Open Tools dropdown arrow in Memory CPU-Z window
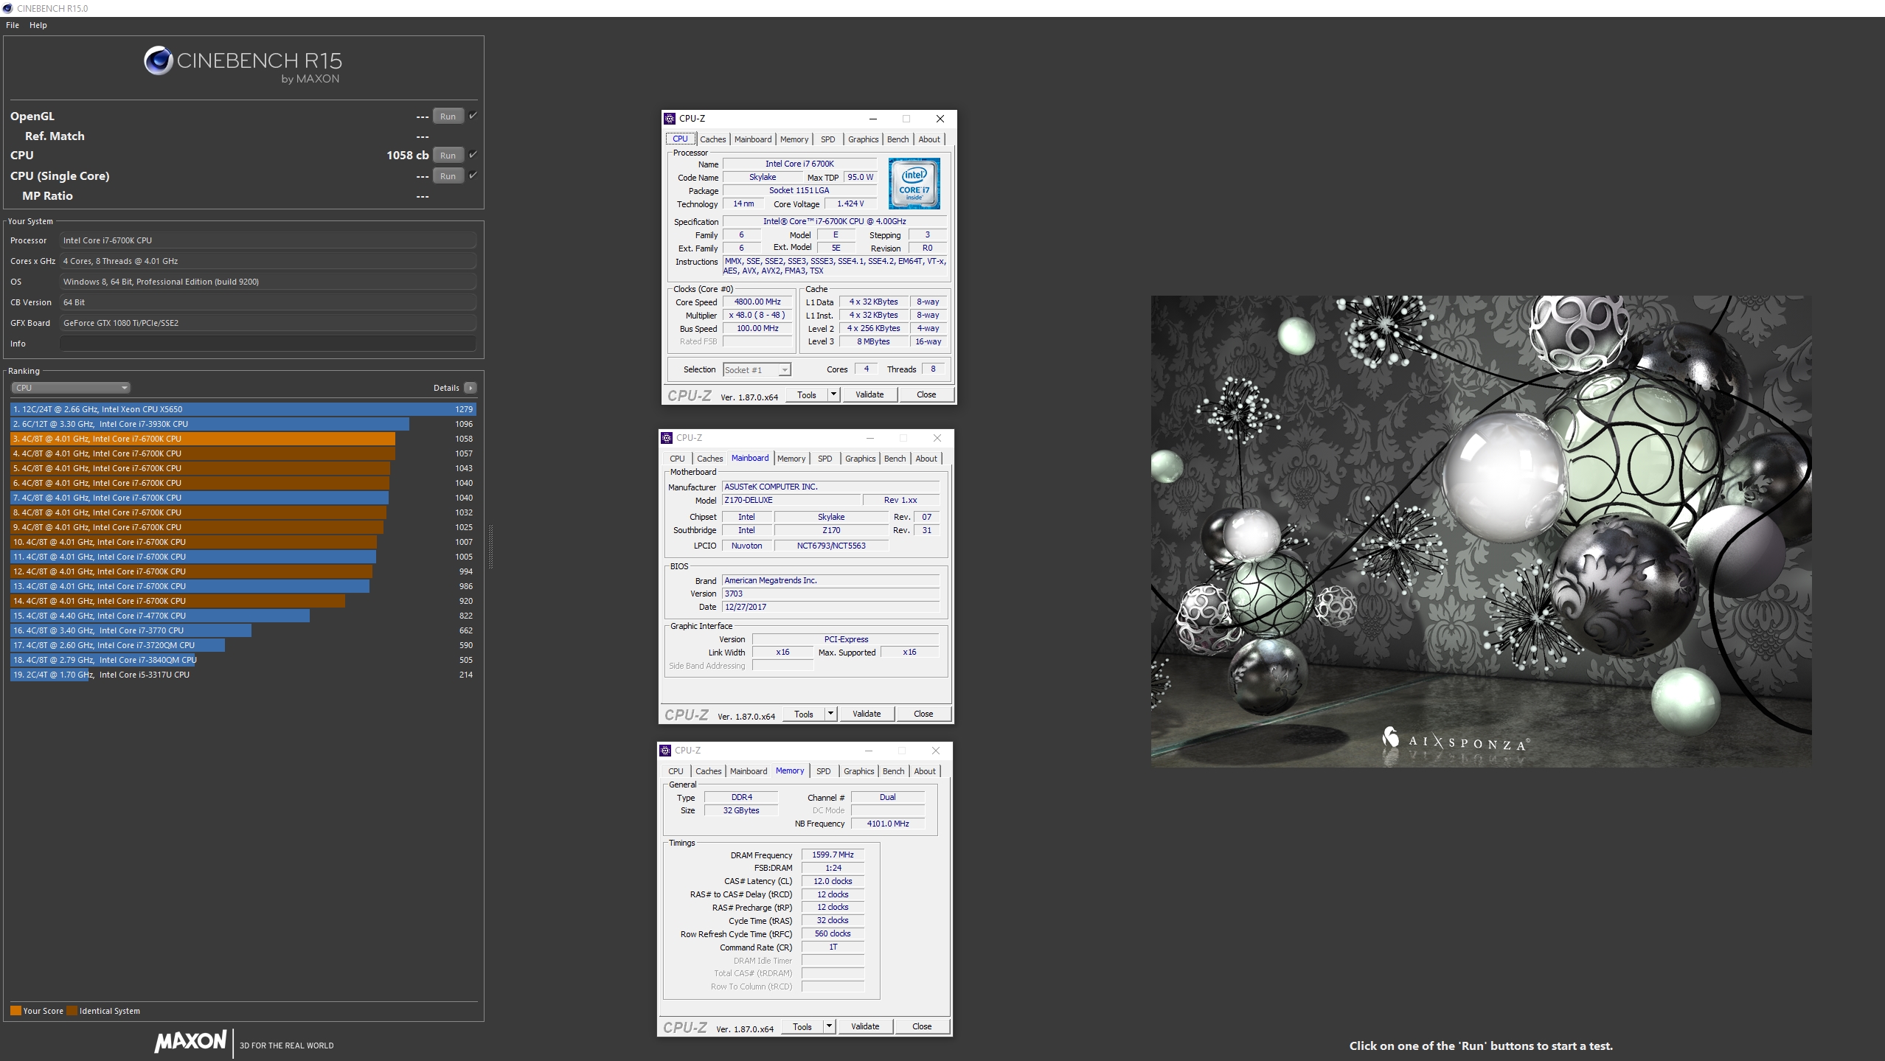This screenshot has height=1061, width=1885. point(830,1026)
